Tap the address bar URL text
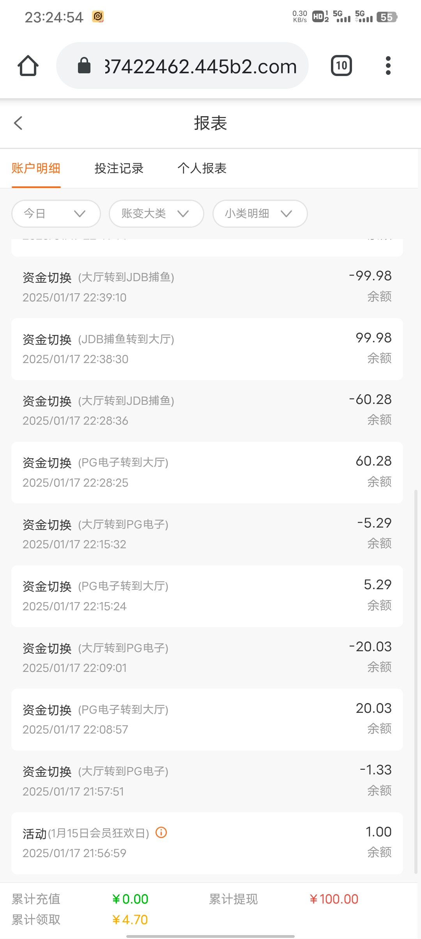The height and width of the screenshot is (939, 421). click(200, 66)
